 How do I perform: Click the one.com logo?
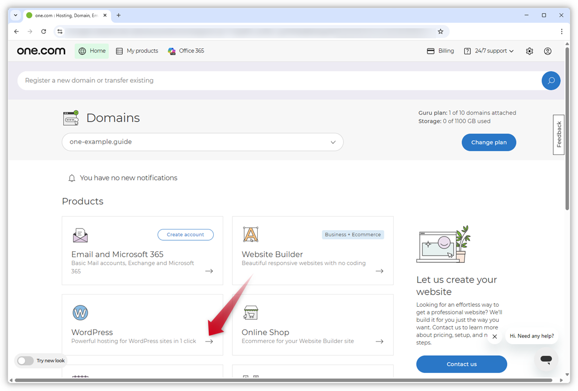41,50
